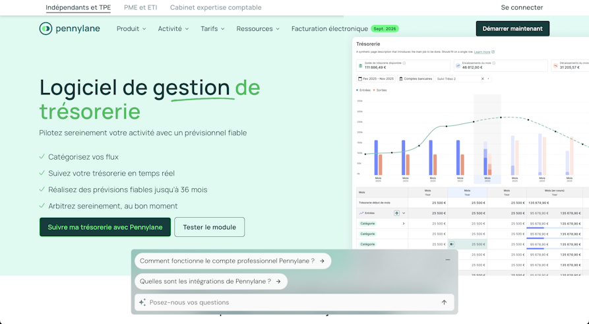Click the 'Logiciel de gestion de trésorerie' headline
Image resolution: width=589 pixels, height=324 pixels.
click(x=150, y=99)
